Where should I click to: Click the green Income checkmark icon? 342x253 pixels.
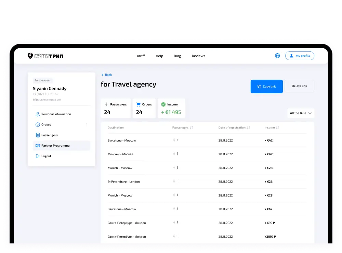pyautogui.click(x=163, y=104)
